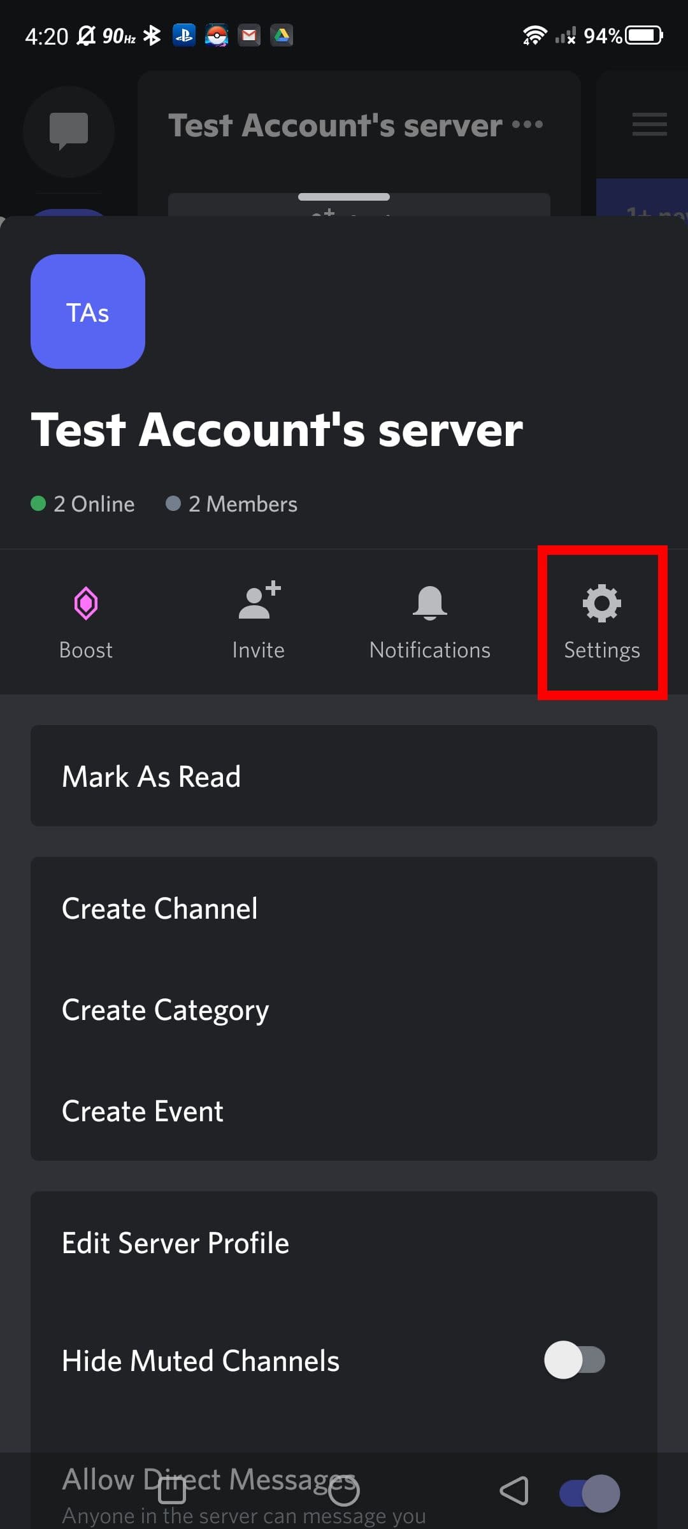The width and height of the screenshot is (688, 1529).
Task: Tap Create Event
Action: point(344,1111)
